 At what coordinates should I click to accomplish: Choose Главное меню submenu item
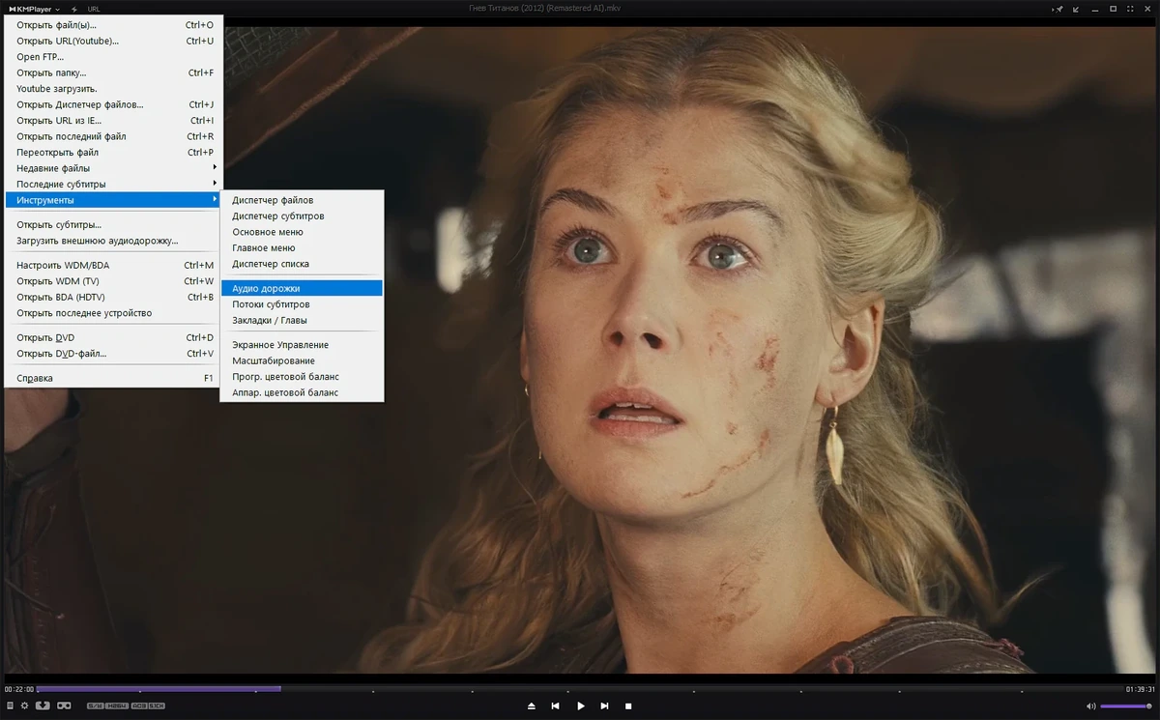pos(302,248)
